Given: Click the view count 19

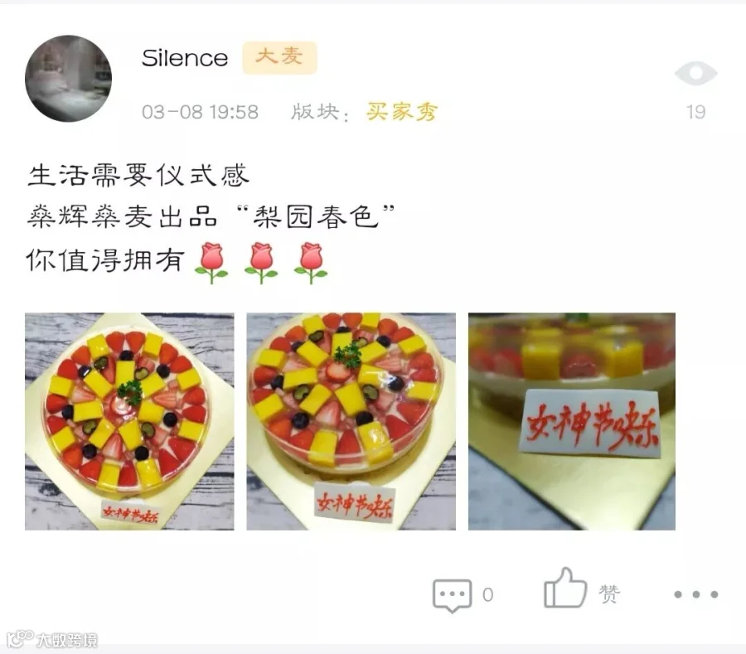Looking at the screenshot, I should pyautogui.click(x=695, y=112).
